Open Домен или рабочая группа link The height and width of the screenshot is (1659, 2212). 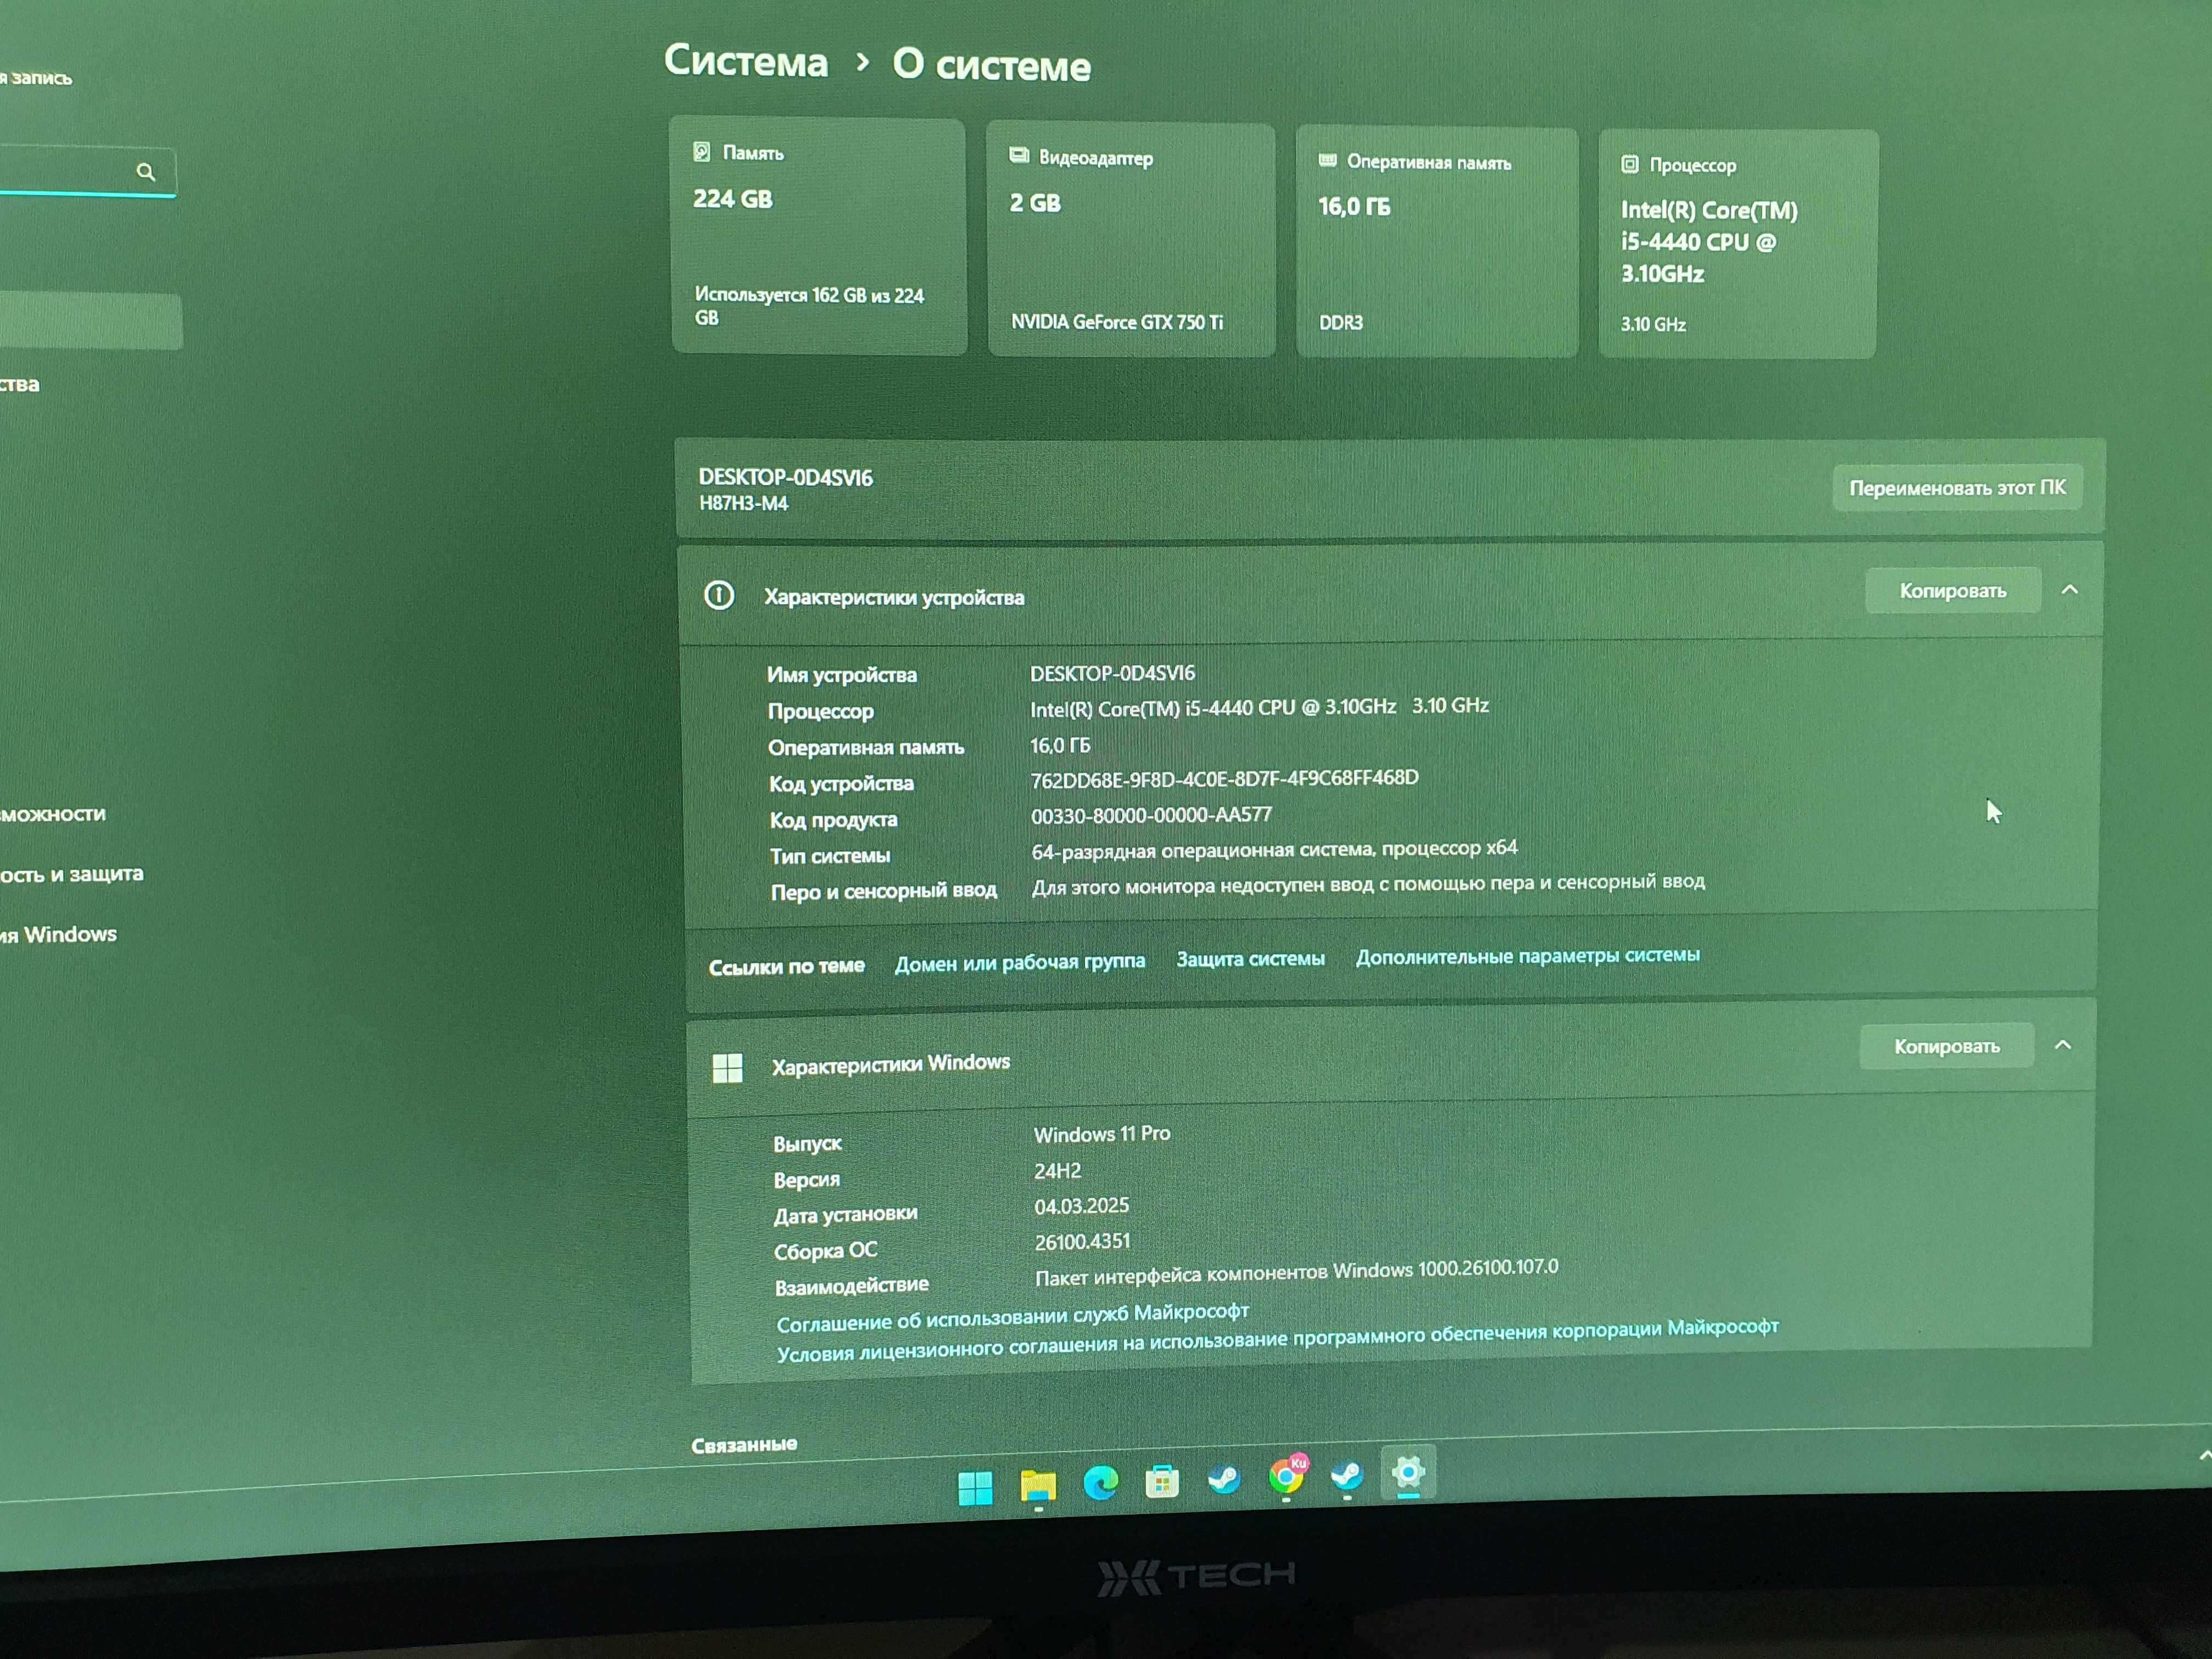click(x=1019, y=962)
